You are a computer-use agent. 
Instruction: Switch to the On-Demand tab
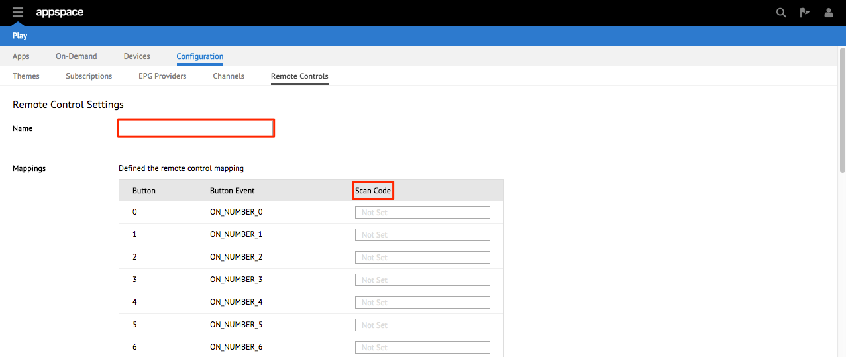click(76, 56)
